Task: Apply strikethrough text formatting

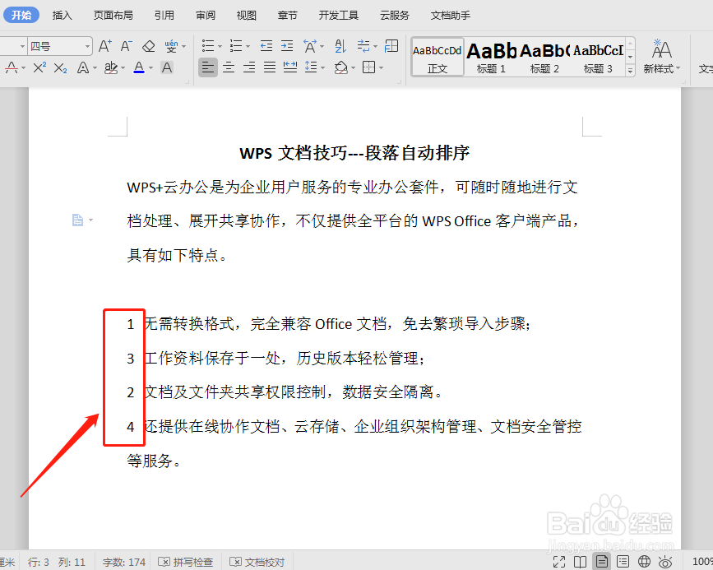Action: pos(12,67)
